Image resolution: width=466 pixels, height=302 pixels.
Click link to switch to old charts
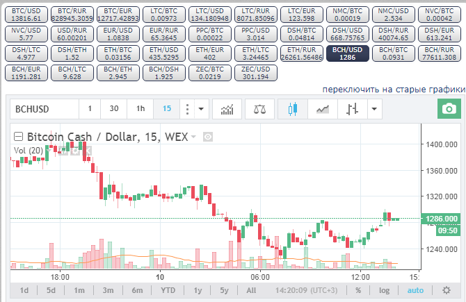394,90
